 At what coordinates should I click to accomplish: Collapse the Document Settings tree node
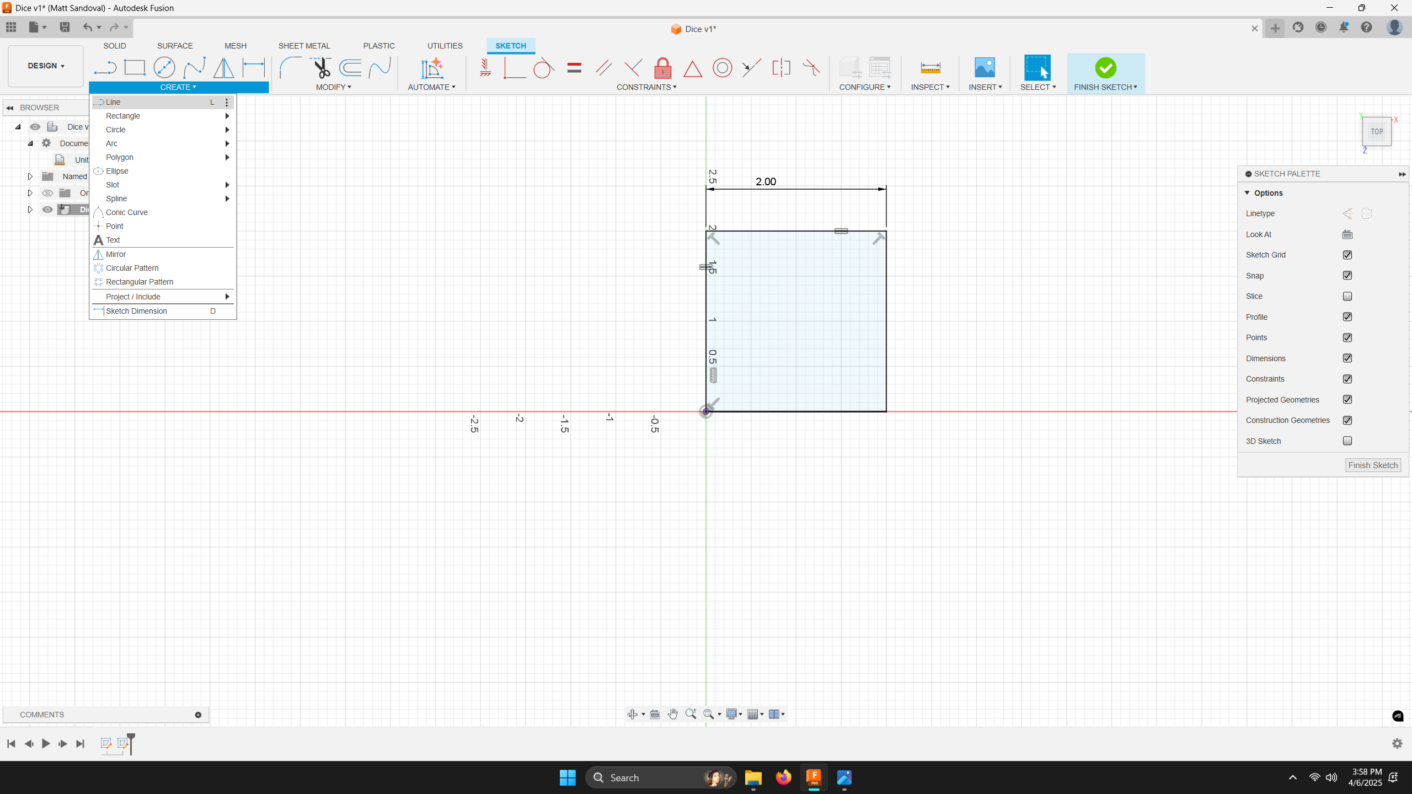coord(30,143)
